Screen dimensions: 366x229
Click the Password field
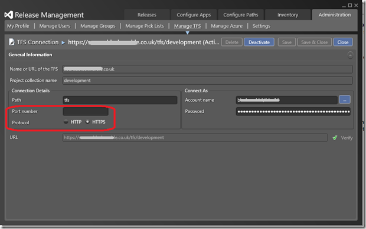[x=293, y=111]
